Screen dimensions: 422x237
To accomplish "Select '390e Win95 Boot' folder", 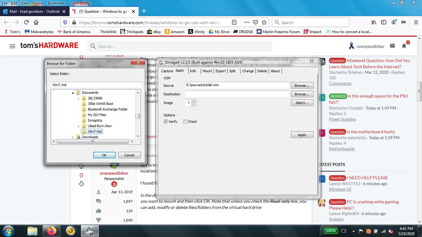I will 101,104.
